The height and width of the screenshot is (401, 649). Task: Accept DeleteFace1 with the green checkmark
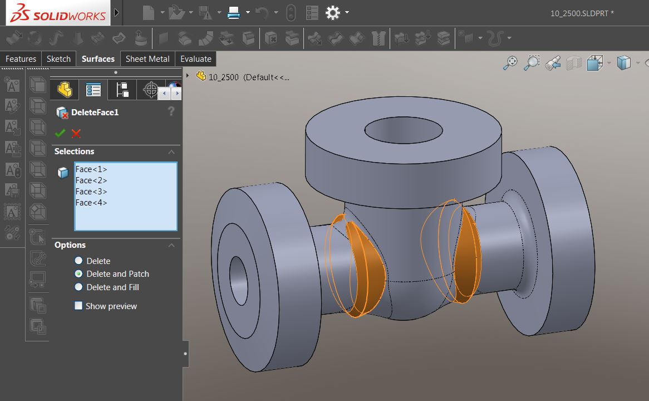[60, 133]
